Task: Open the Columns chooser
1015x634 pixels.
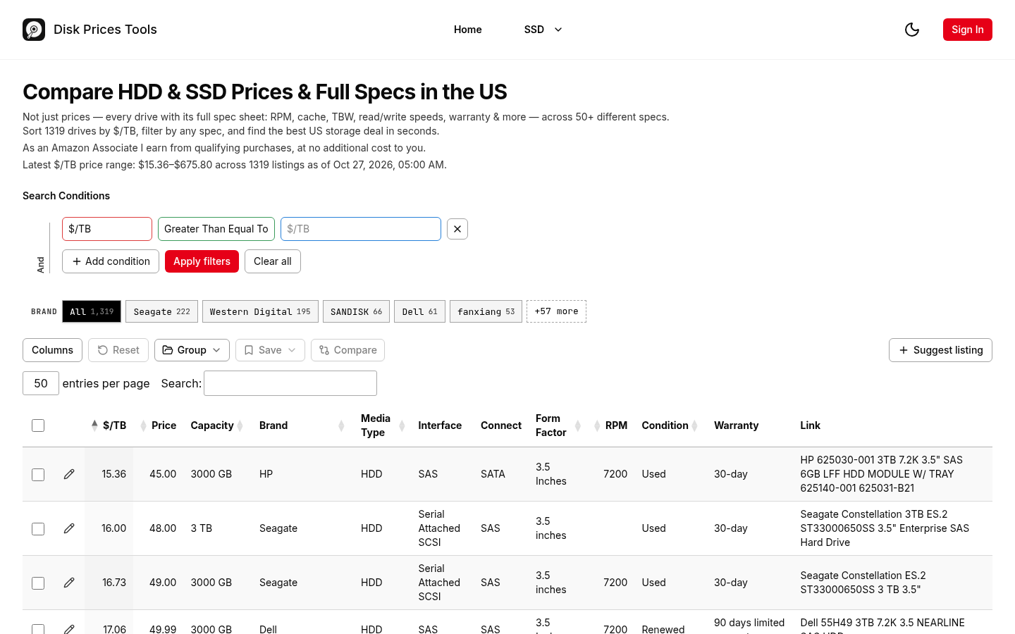Action: (x=52, y=350)
